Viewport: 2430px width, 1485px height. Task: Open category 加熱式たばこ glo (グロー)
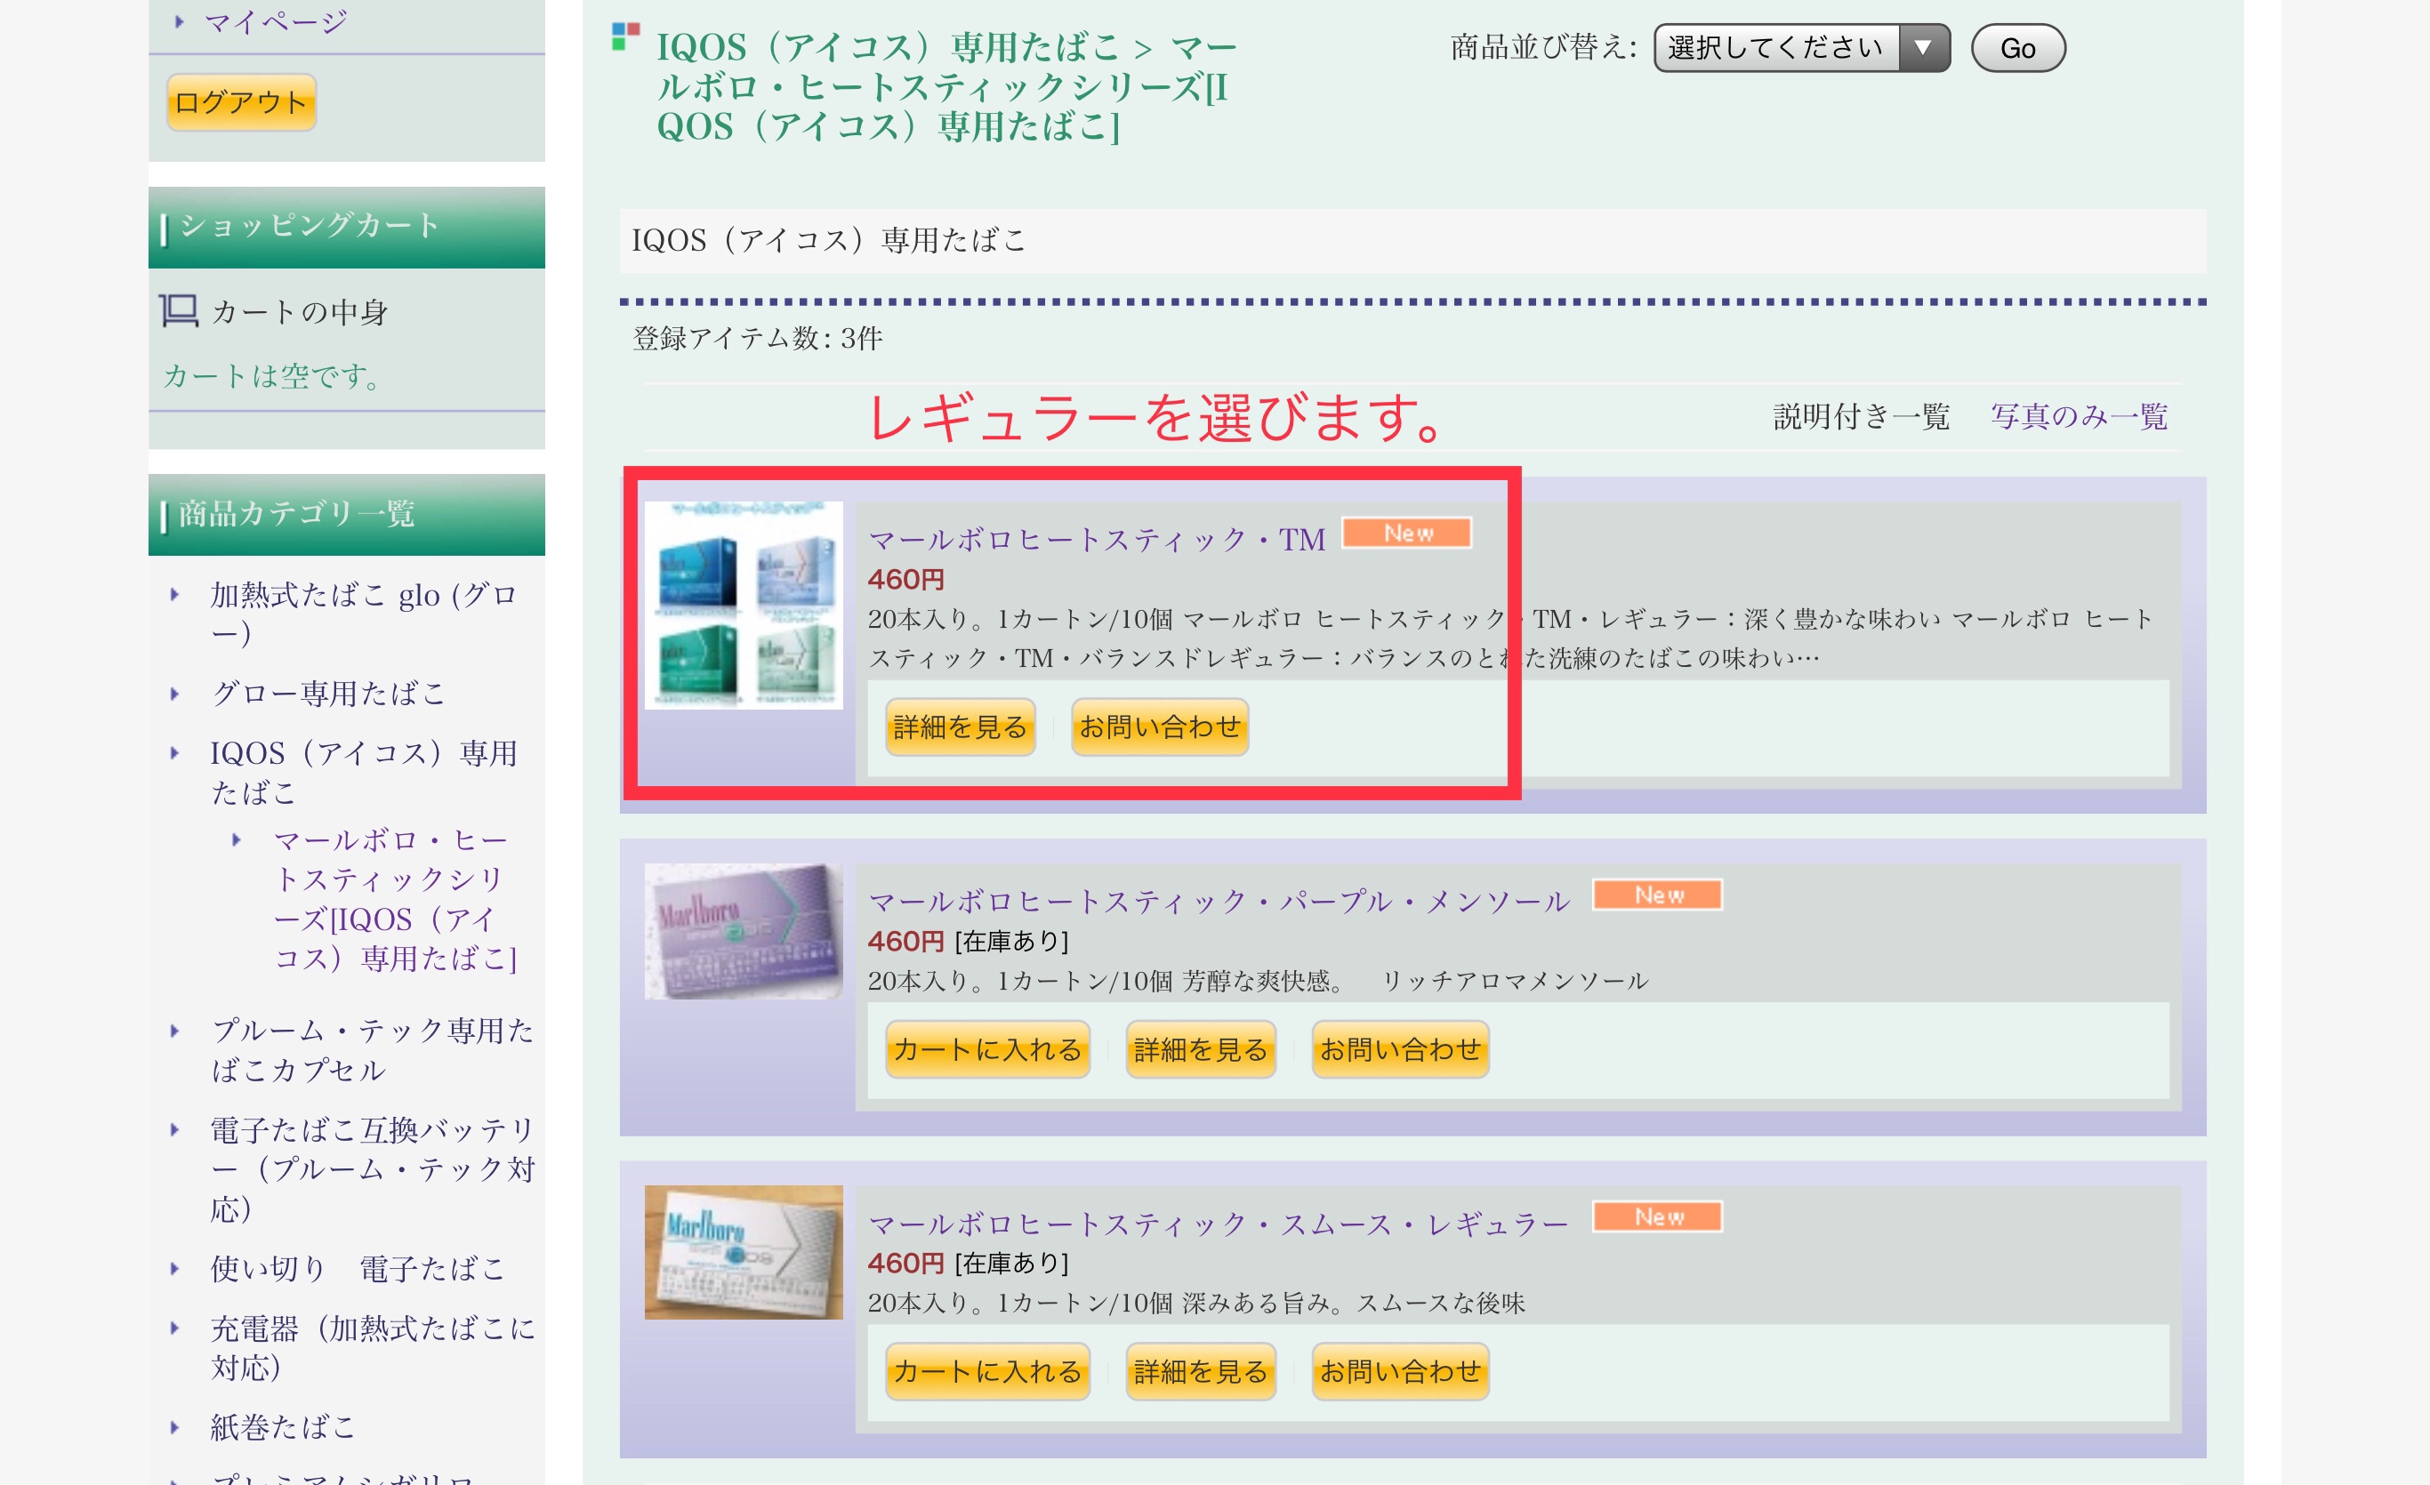pyautogui.click(x=363, y=614)
